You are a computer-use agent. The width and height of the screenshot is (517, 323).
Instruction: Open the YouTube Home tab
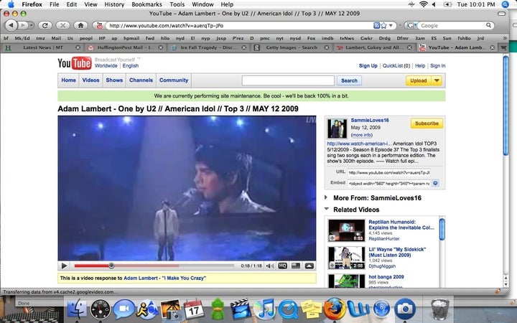tap(69, 80)
